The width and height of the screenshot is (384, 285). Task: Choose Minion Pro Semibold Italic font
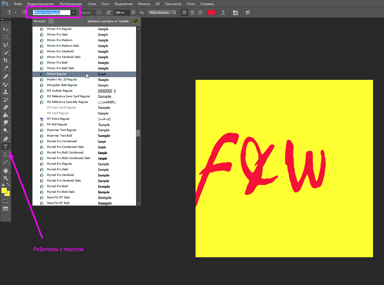[84, 57]
